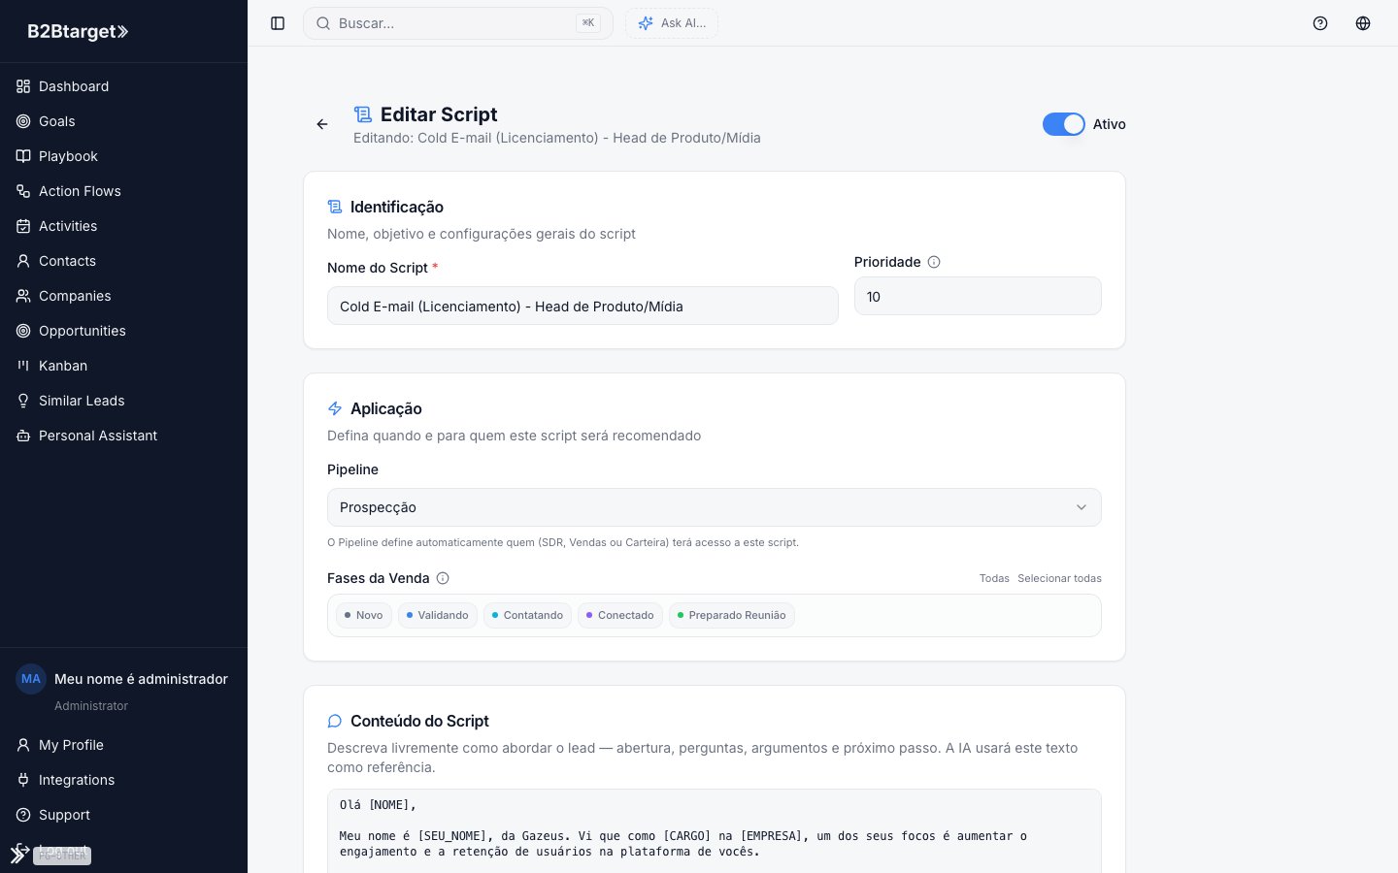Click the Companies people icon

(x=23, y=296)
